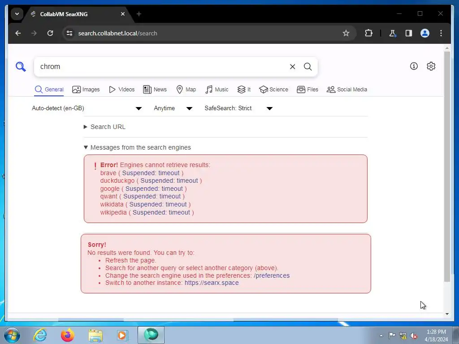Image resolution: width=459 pixels, height=344 pixels.
Task: Go back with the browser back arrow
Action: pyautogui.click(x=18, y=33)
